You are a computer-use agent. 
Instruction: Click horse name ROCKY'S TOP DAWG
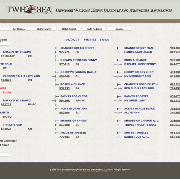point(17,101)
